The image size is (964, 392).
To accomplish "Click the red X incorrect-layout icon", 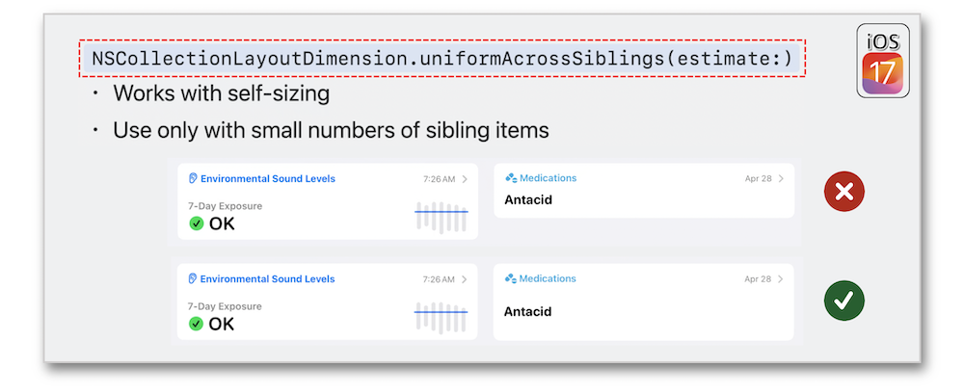I will 844,192.
